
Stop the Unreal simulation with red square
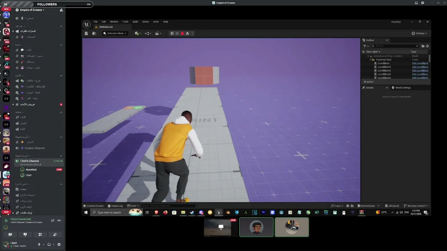click(182, 33)
